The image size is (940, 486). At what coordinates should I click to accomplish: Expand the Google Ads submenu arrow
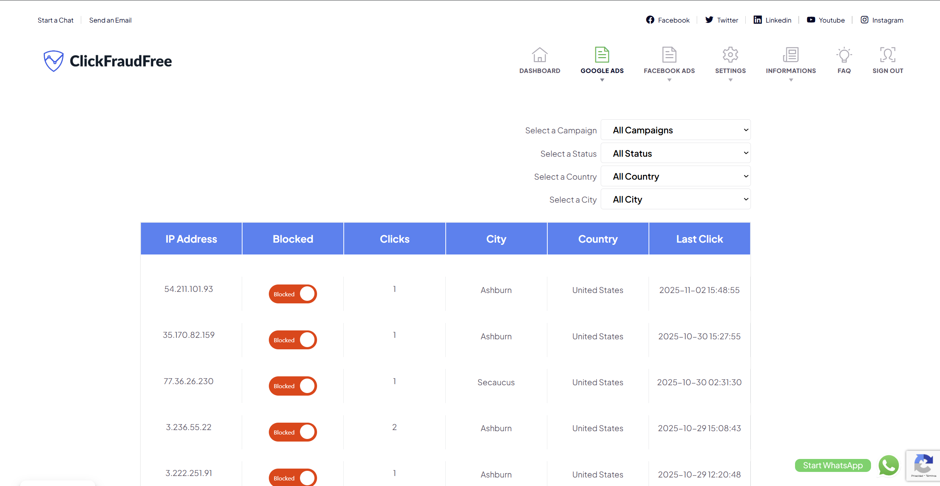click(x=602, y=80)
